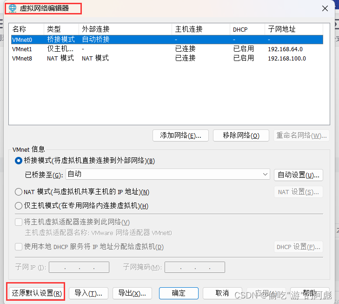Click 自动桥接 cell in VMnet0 row

(x=96, y=40)
